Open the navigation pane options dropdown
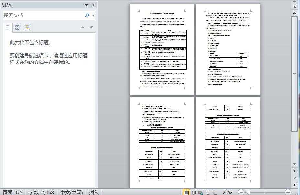The height and width of the screenshot is (195, 300). [86, 5]
